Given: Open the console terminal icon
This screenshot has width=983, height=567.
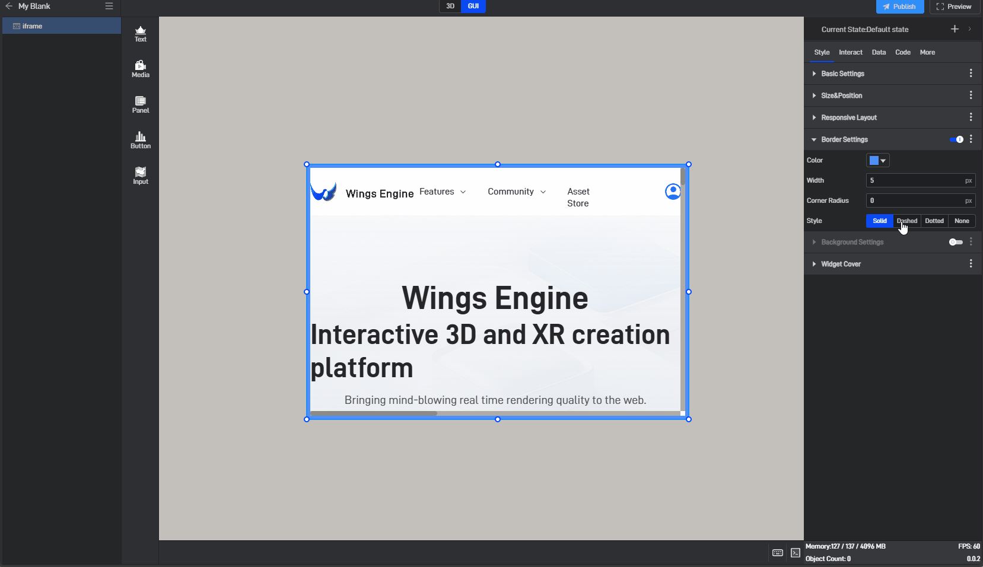Looking at the screenshot, I should tap(796, 553).
